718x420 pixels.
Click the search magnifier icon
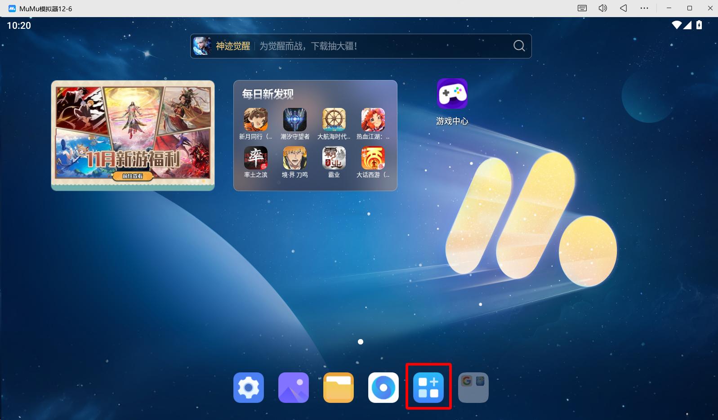point(519,46)
